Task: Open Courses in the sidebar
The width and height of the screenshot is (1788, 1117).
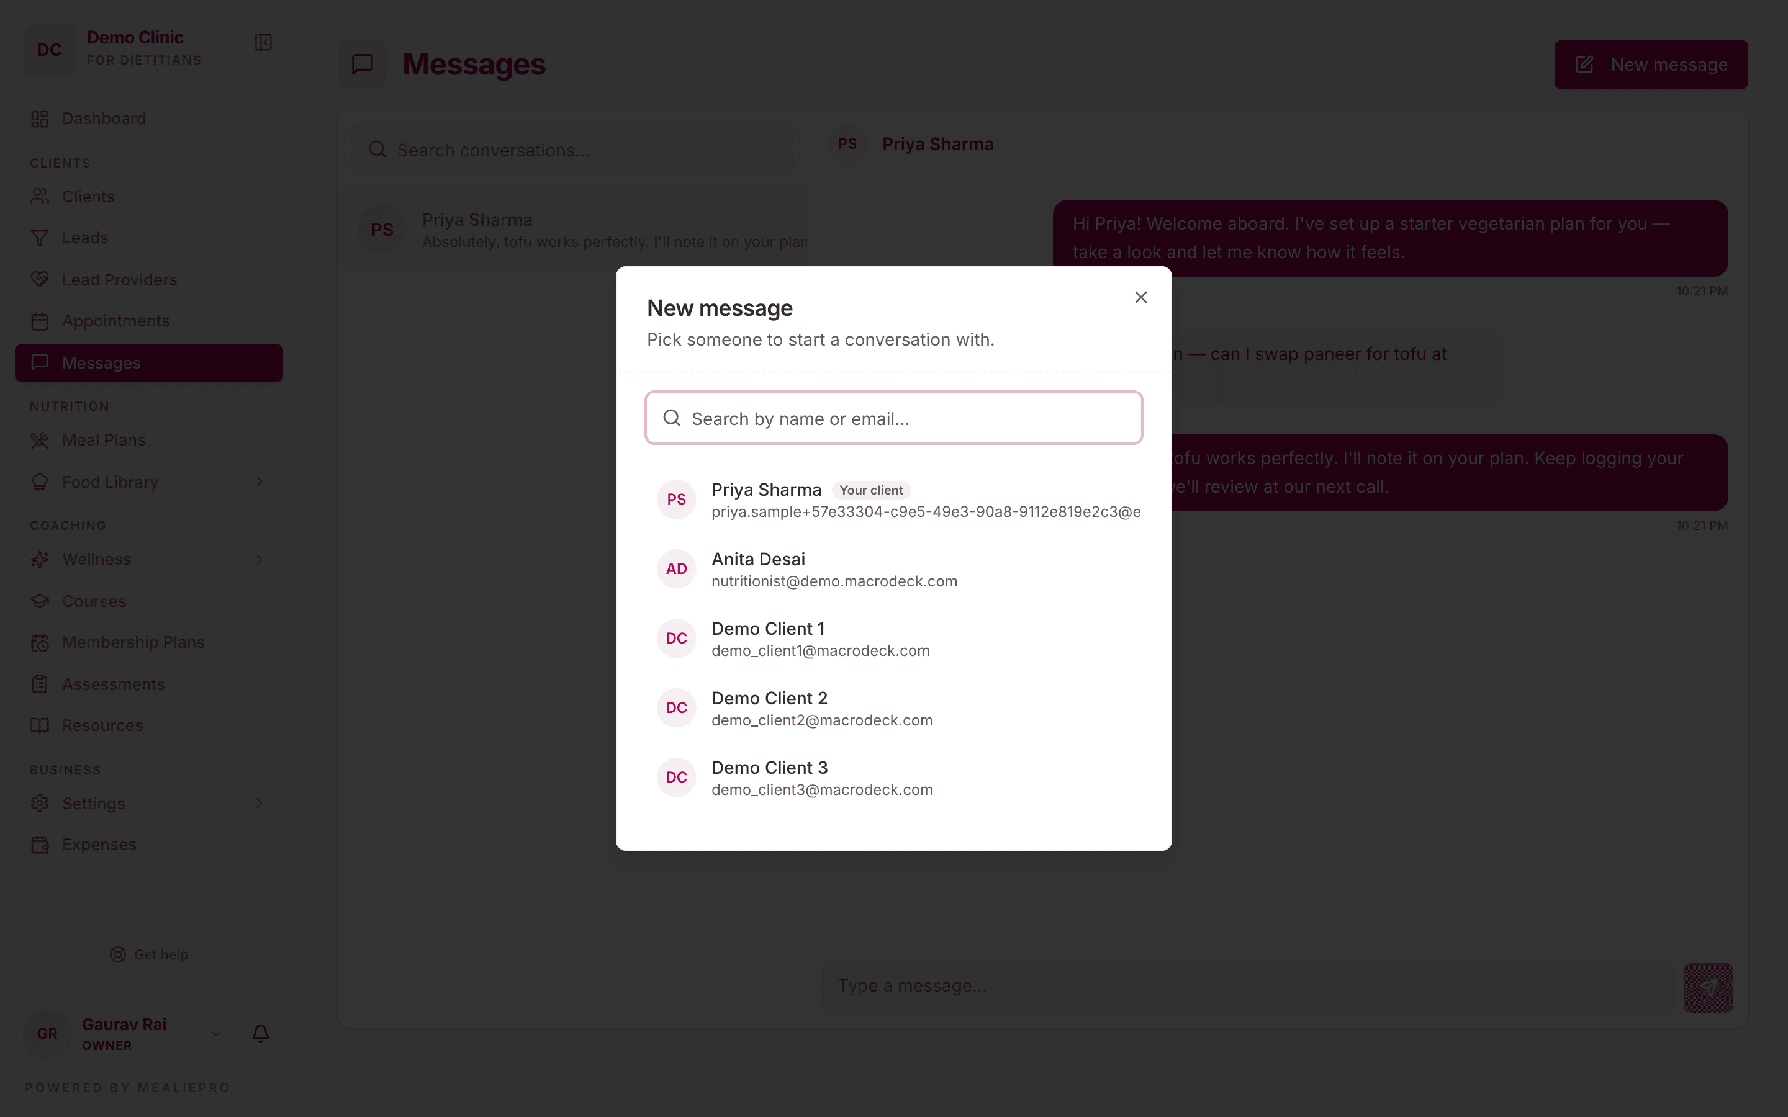Action: (148, 601)
